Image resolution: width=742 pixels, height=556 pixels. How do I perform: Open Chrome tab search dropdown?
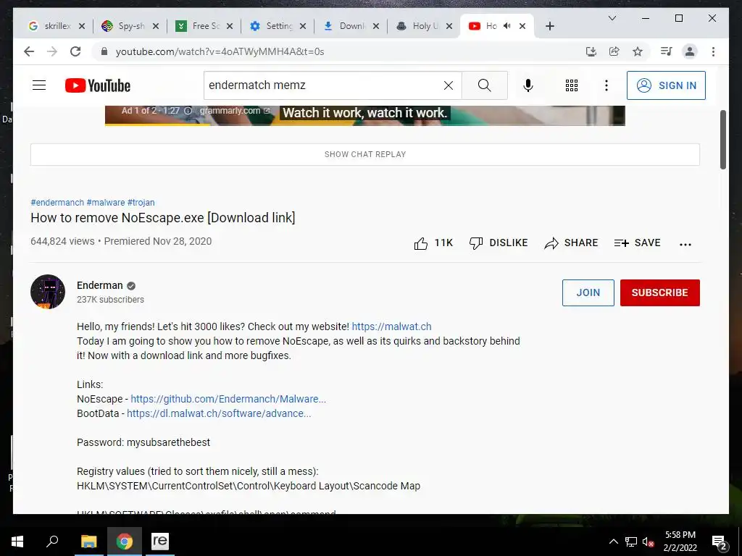[x=612, y=18]
